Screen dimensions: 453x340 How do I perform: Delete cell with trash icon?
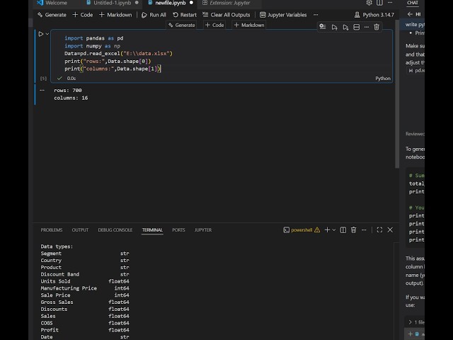377,27
